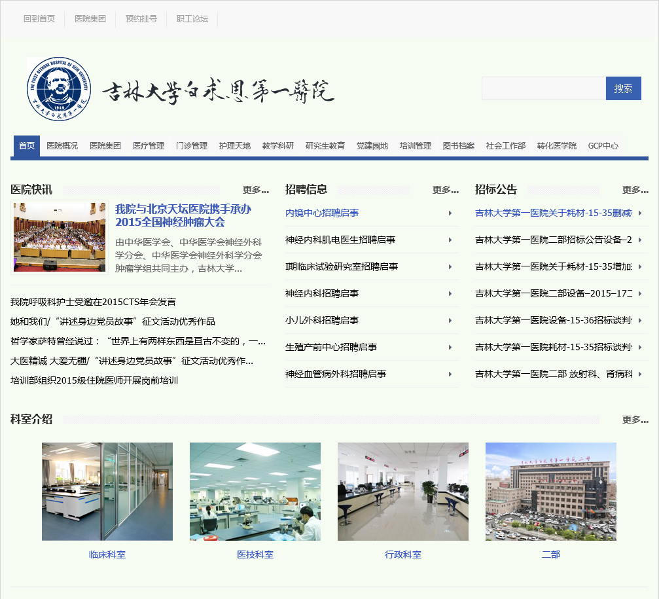Viewport: 659px width, 599px height.
Task: Click arrow beside 二部招标公告设备 notice
Action: [640, 240]
